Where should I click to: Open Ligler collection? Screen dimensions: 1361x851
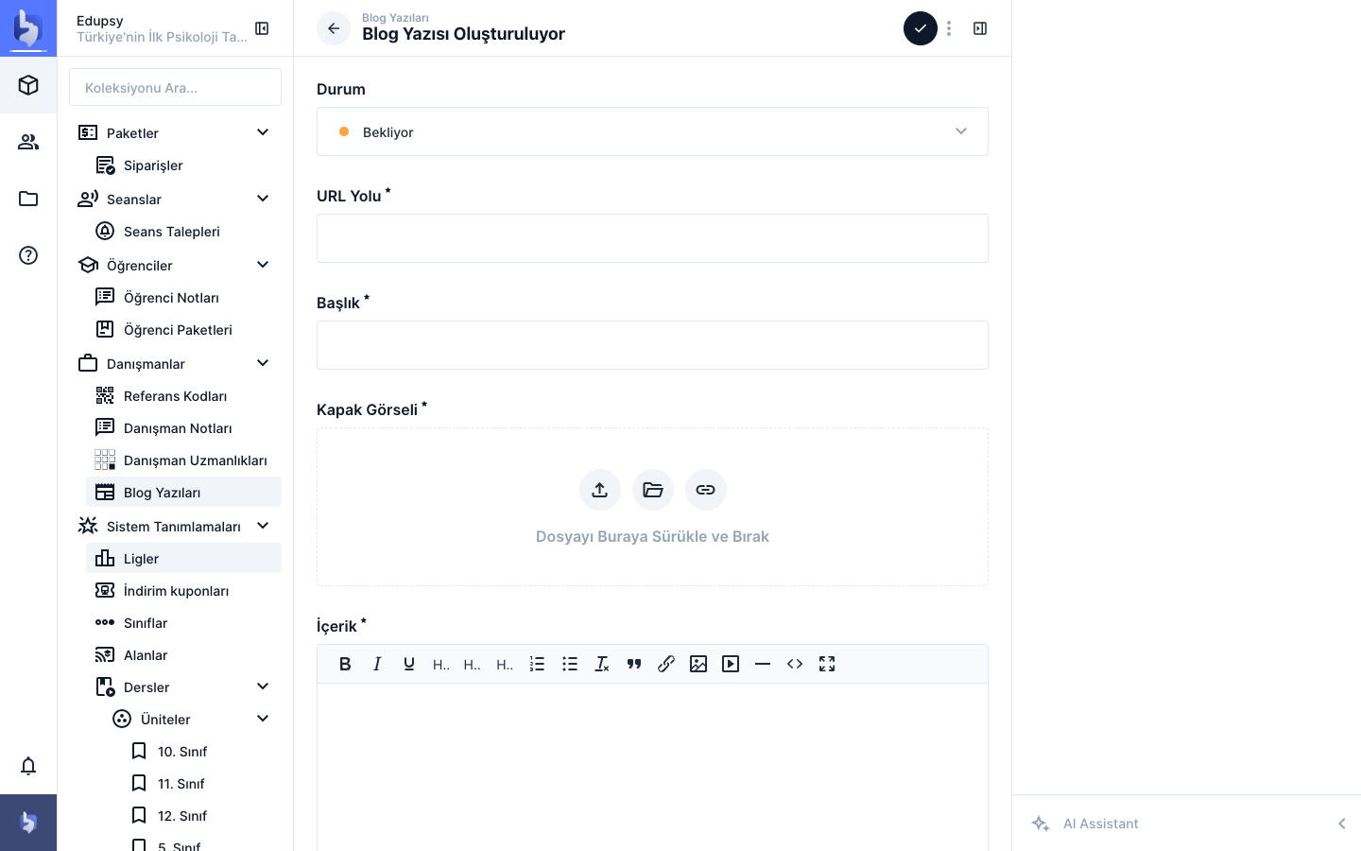tap(183, 558)
